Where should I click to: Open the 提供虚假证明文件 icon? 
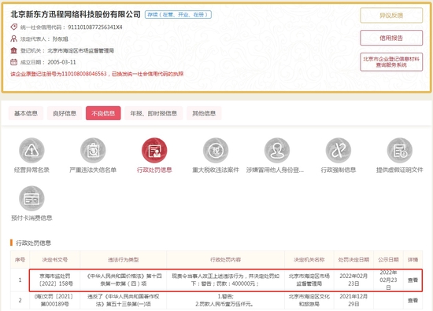(x=400, y=151)
